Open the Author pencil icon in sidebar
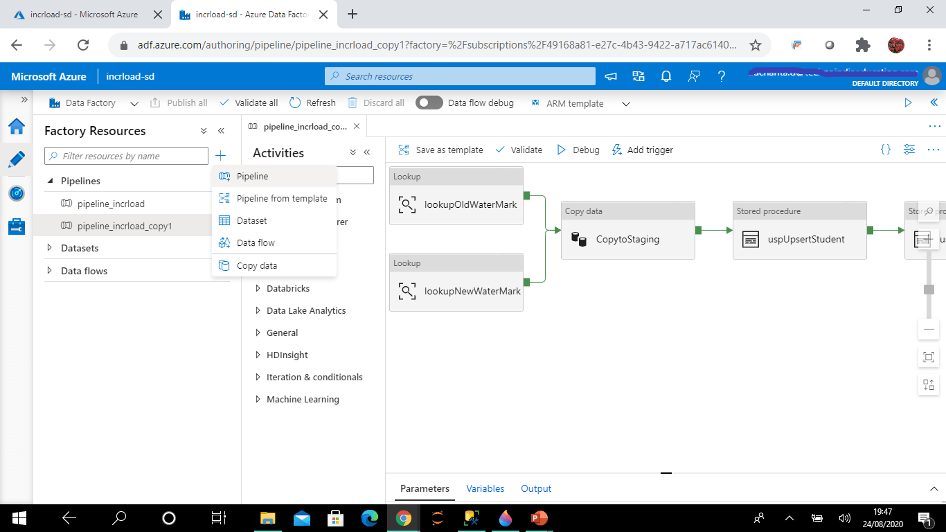The image size is (946, 532). coord(17,159)
